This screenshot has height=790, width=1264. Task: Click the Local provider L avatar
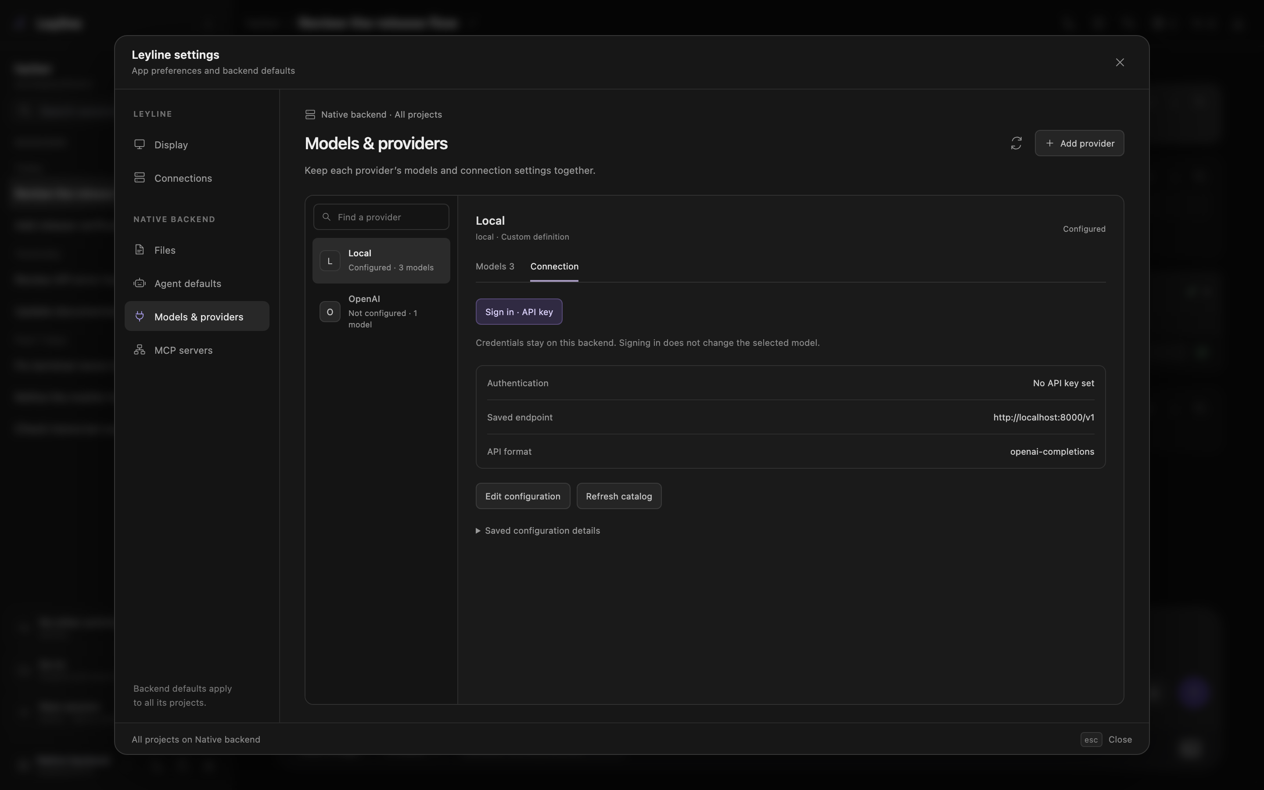[x=330, y=261]
